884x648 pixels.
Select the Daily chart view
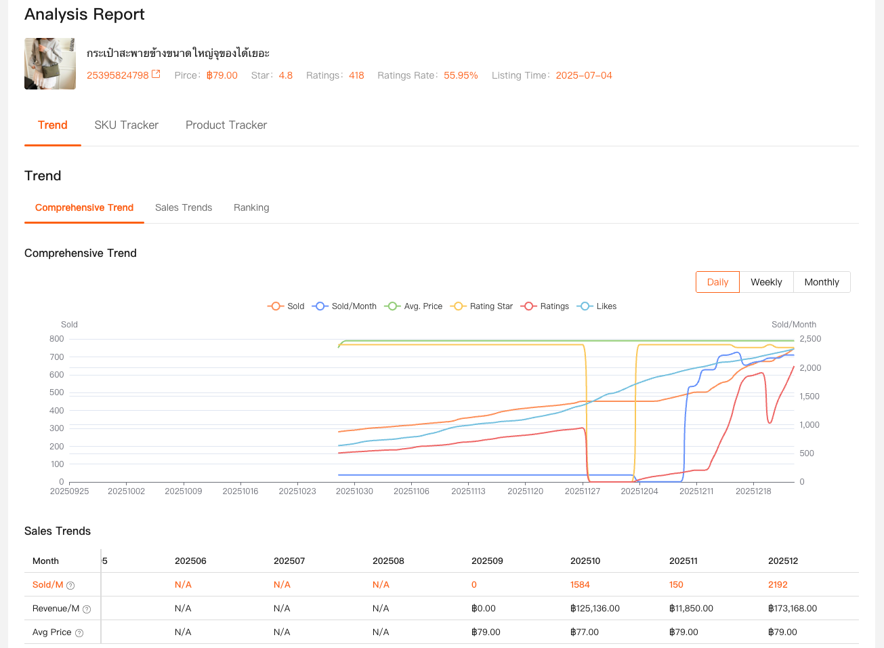click(717, 282)
